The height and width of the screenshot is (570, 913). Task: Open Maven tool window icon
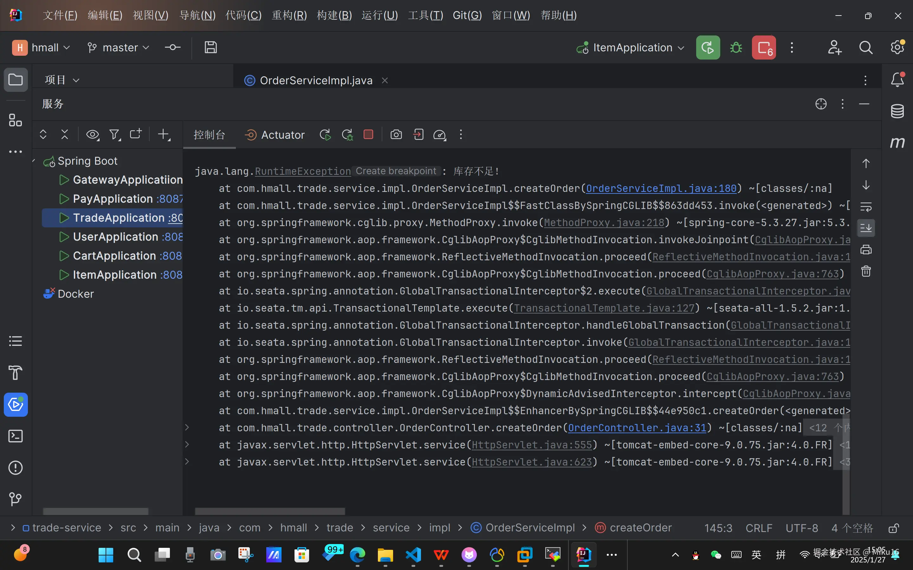pyautogui.click(x=897, y=142)
